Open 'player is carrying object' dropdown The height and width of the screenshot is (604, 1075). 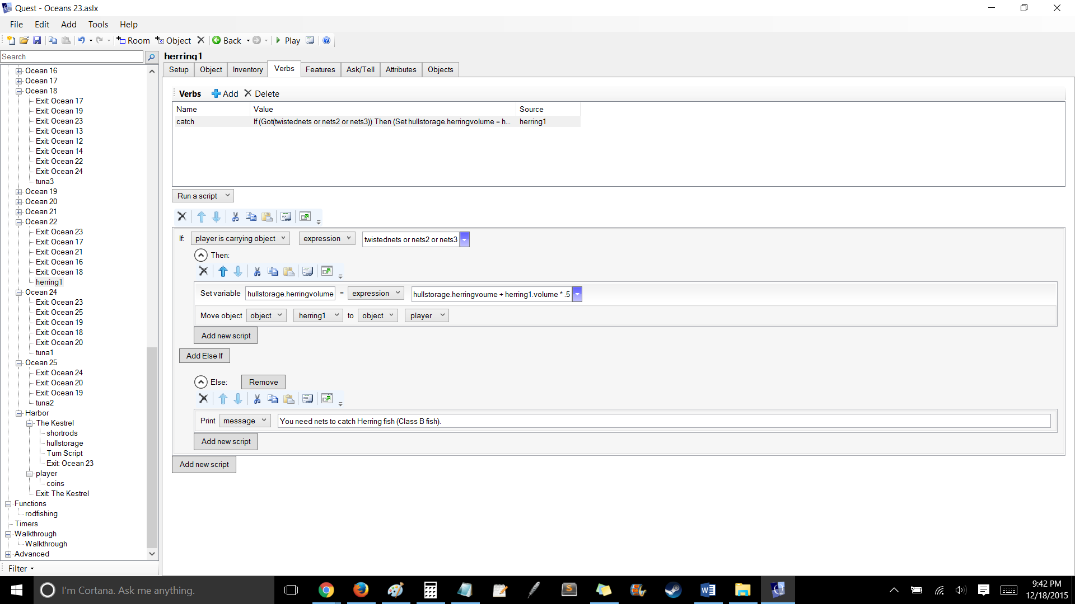[240, 239]
